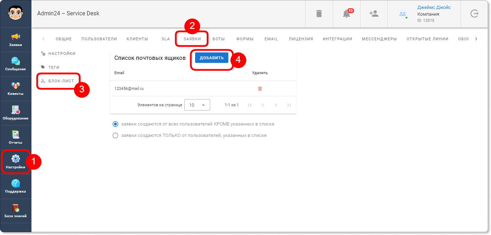Switch to the БОТЫ tab
Screen dimensions: 491x235
(219, 39)
